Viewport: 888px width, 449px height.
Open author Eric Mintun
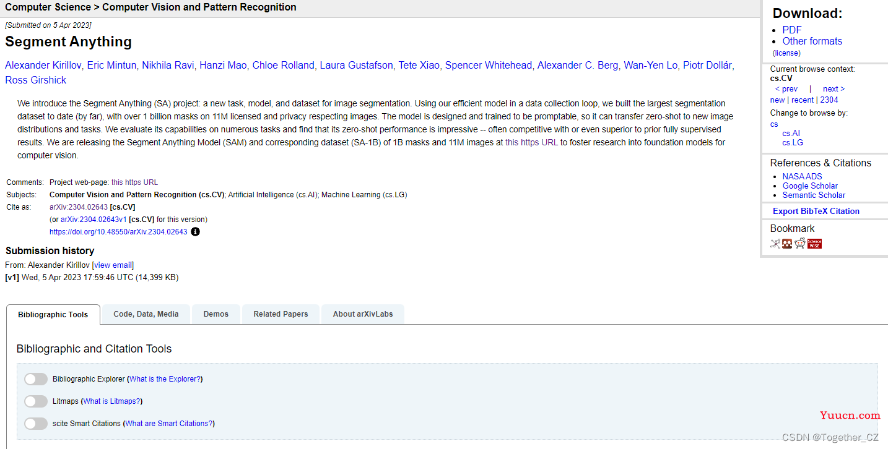click(x=111, y=66)
